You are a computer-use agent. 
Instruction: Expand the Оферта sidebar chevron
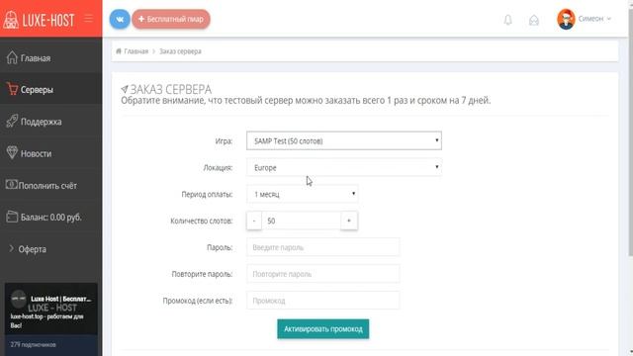(x=11, y=248)
